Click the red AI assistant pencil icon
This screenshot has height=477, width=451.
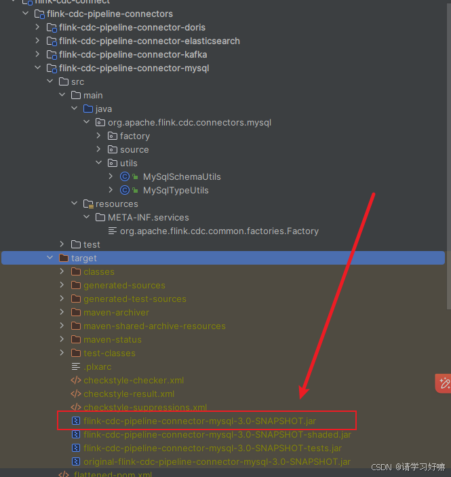[x=444, y=383]
